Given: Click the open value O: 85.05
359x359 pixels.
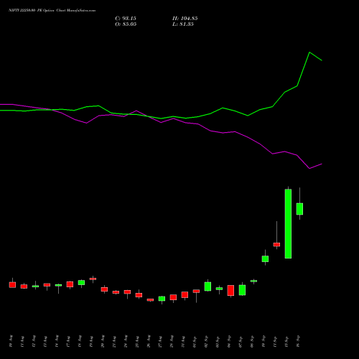Looking at the screenshot, I should [x=126, y=24].
